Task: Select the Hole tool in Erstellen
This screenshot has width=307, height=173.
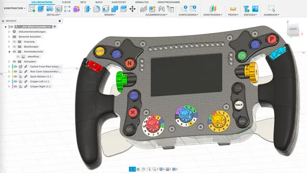Action: click(x=59, y=9)
